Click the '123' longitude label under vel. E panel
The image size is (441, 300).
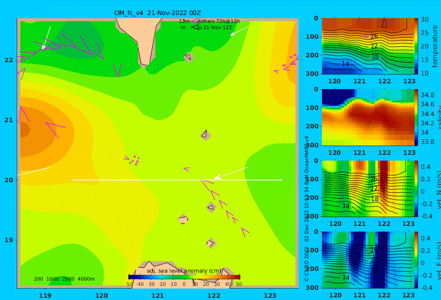(x=408, y=295)
